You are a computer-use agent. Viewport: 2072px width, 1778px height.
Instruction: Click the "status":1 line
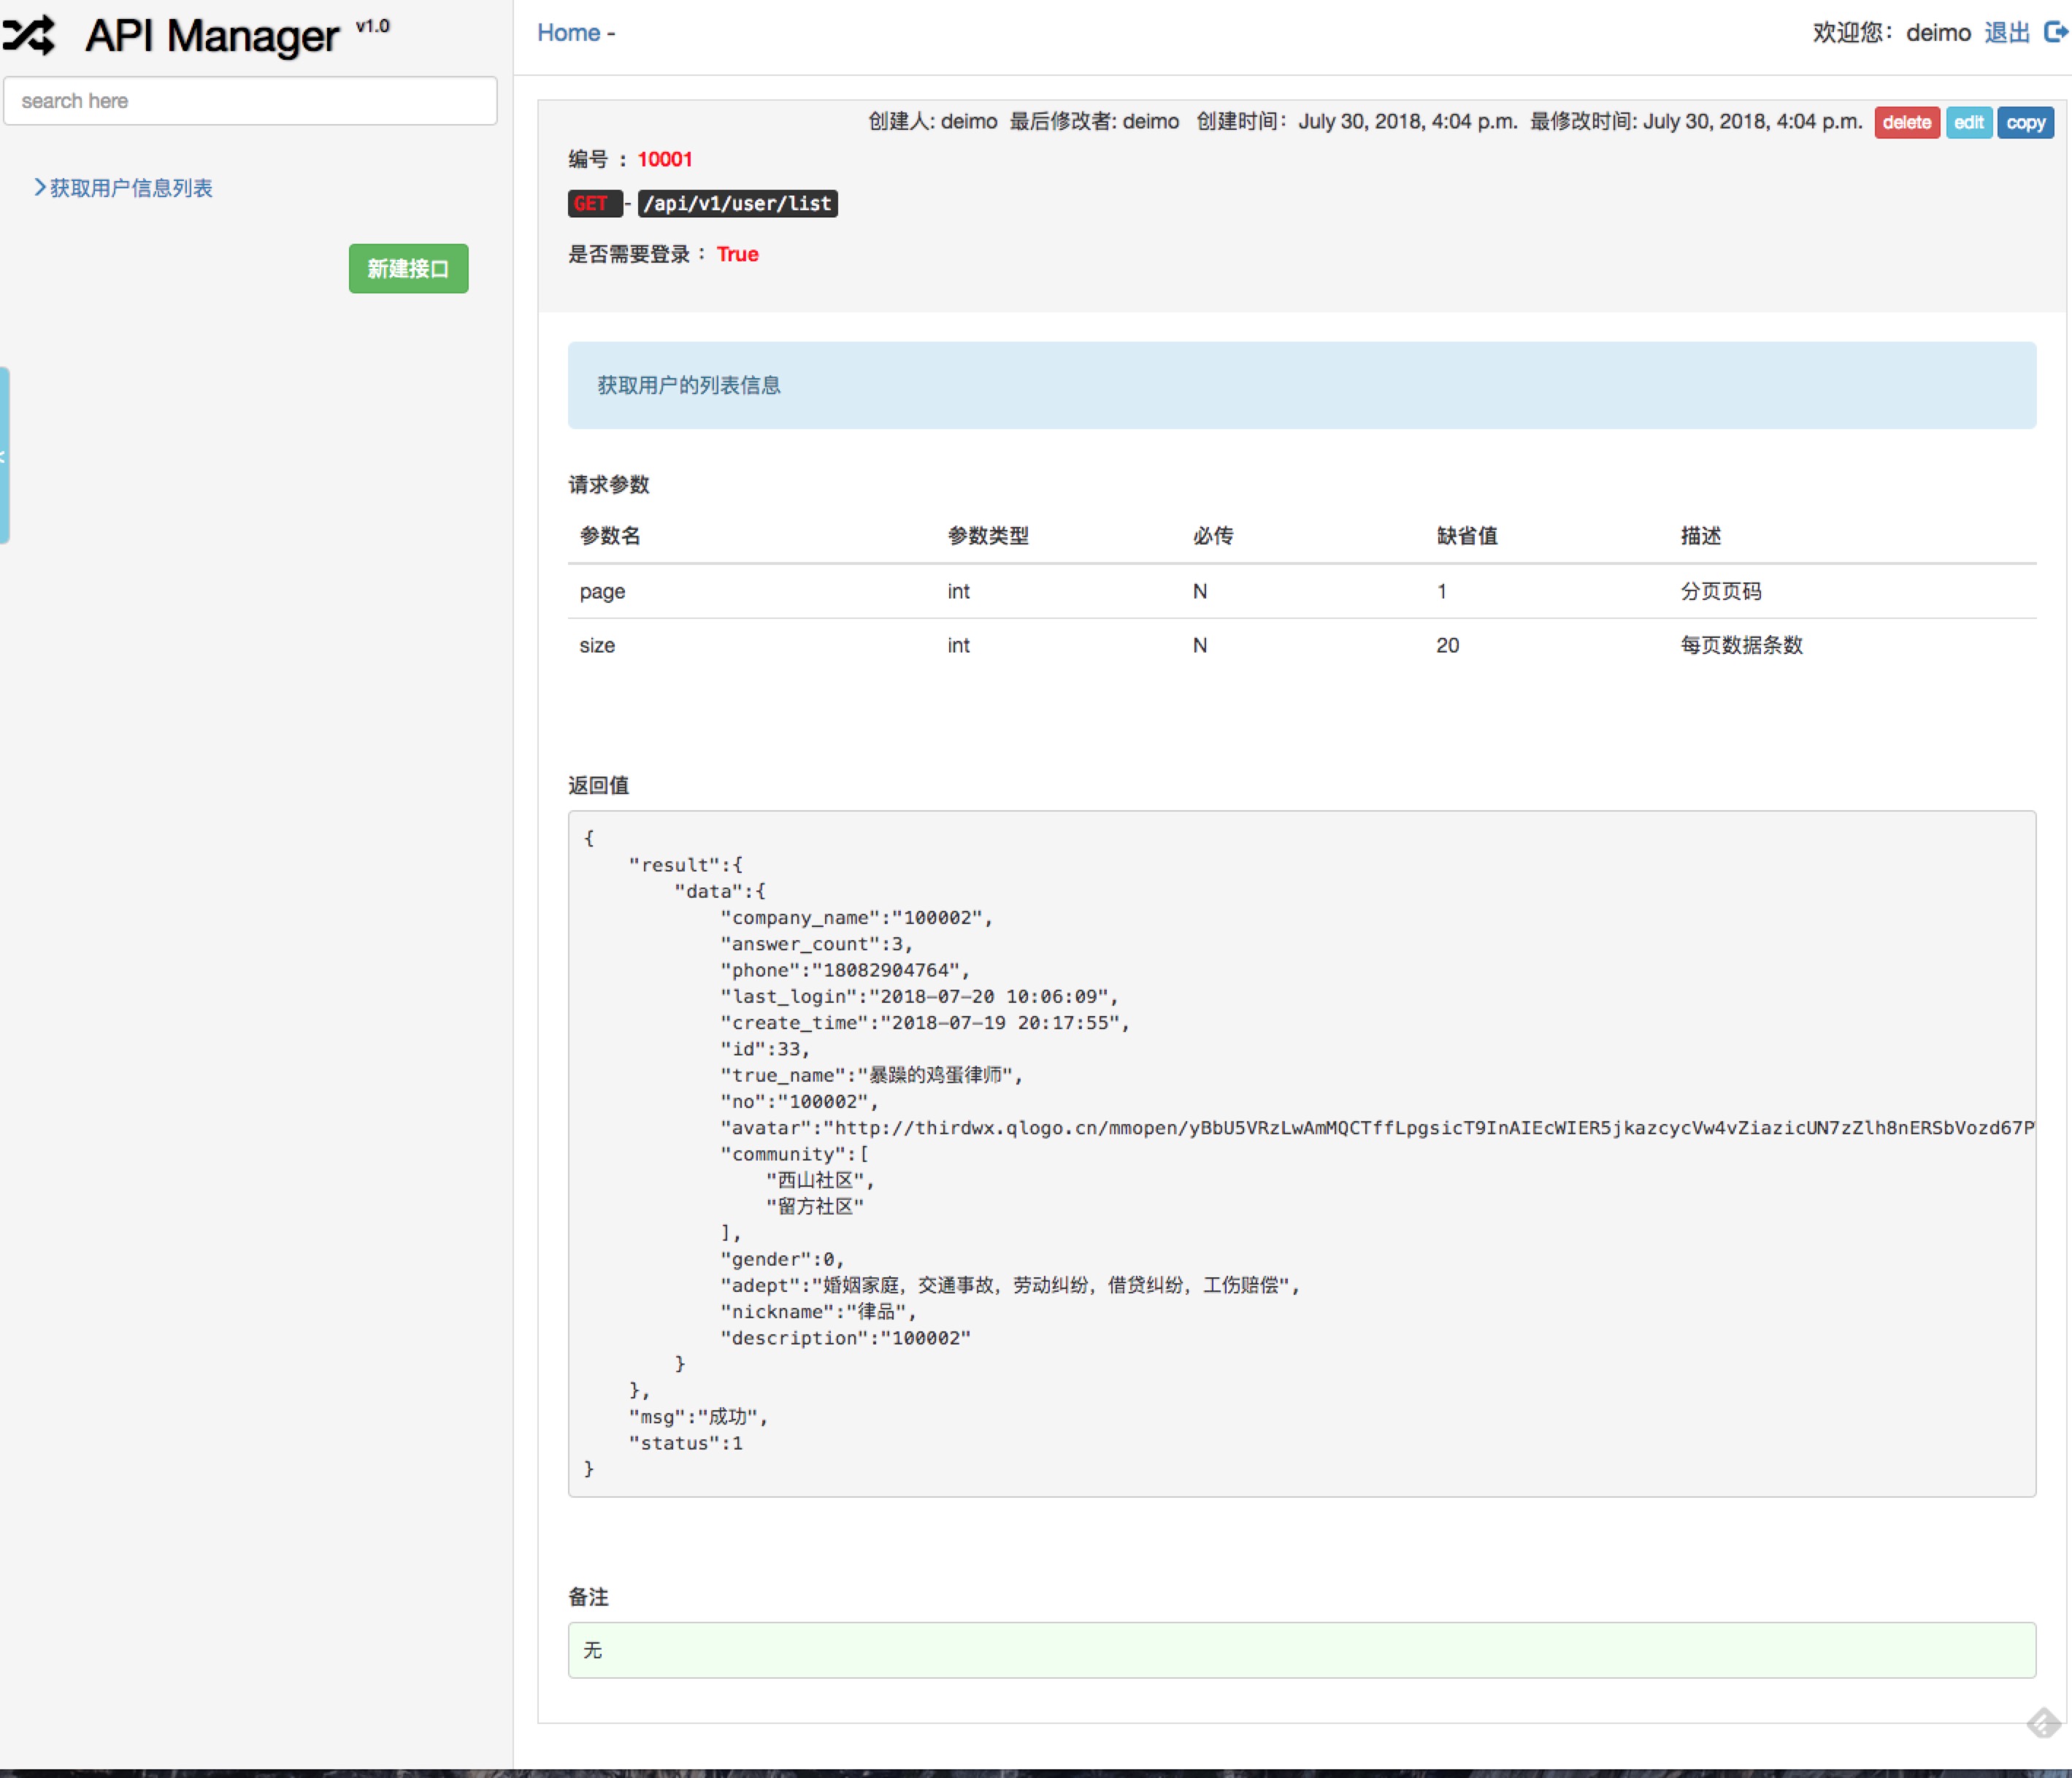pyautogui.click(x=685, y=1443)
